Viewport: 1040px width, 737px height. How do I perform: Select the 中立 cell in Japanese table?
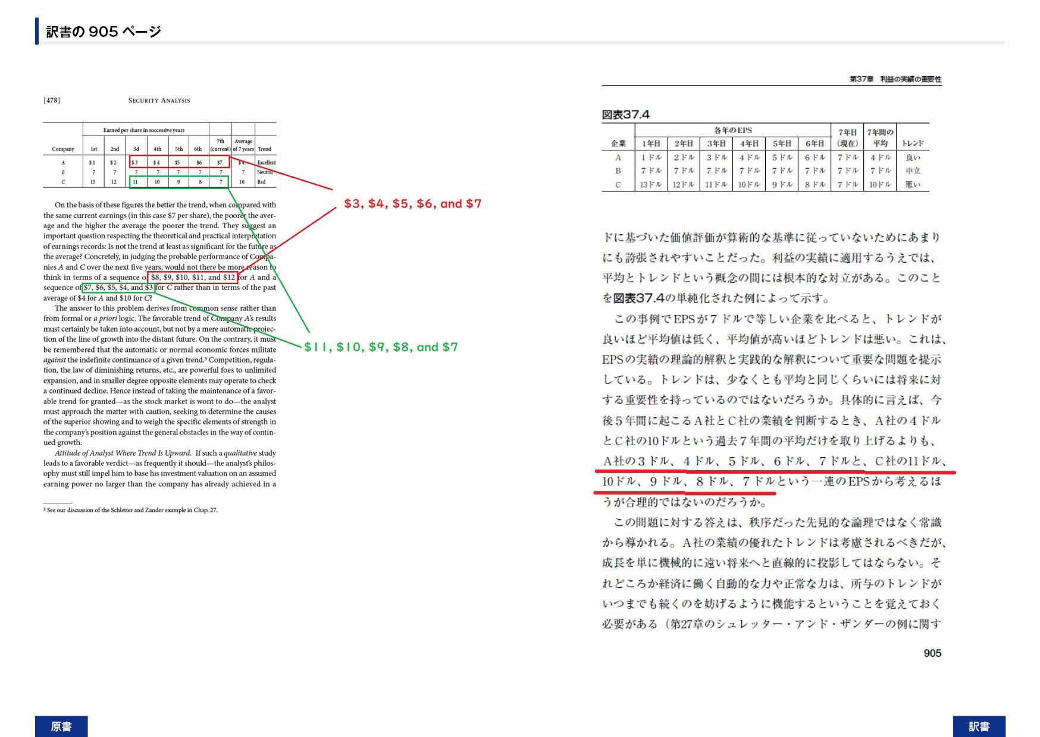point(913,171)
